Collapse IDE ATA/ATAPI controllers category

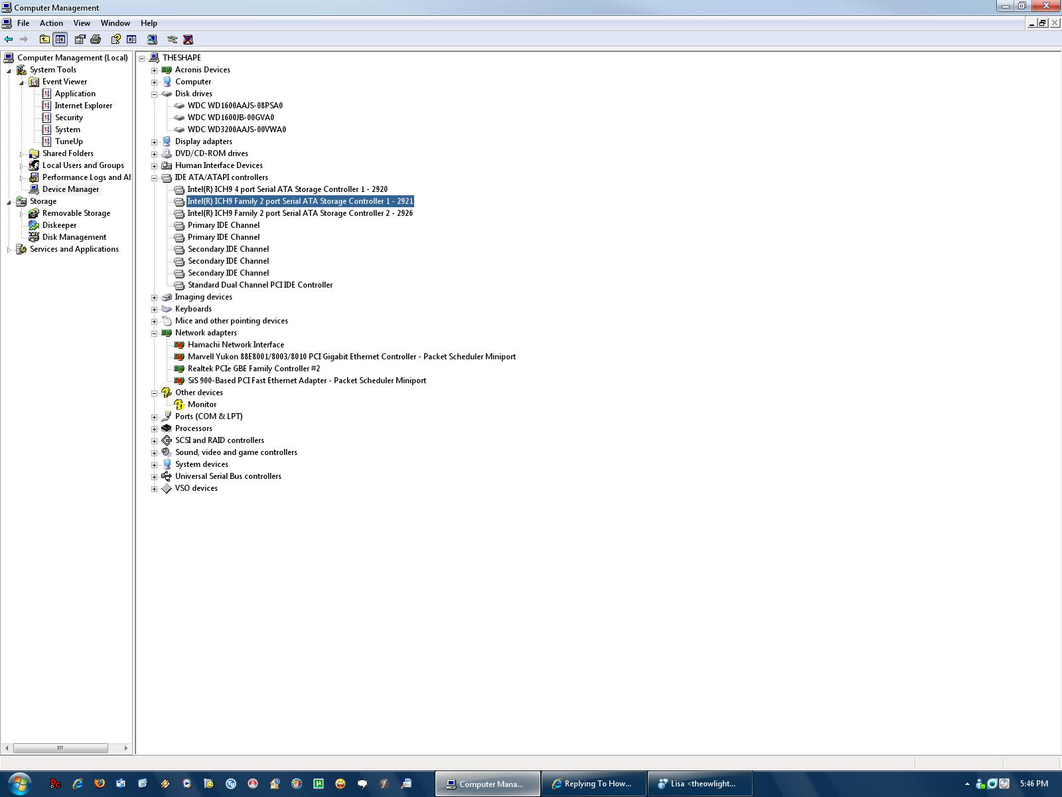coord(155,178)
